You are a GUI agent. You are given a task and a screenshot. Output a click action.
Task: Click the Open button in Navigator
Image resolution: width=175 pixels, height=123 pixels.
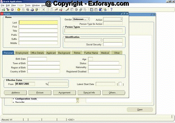140,110
